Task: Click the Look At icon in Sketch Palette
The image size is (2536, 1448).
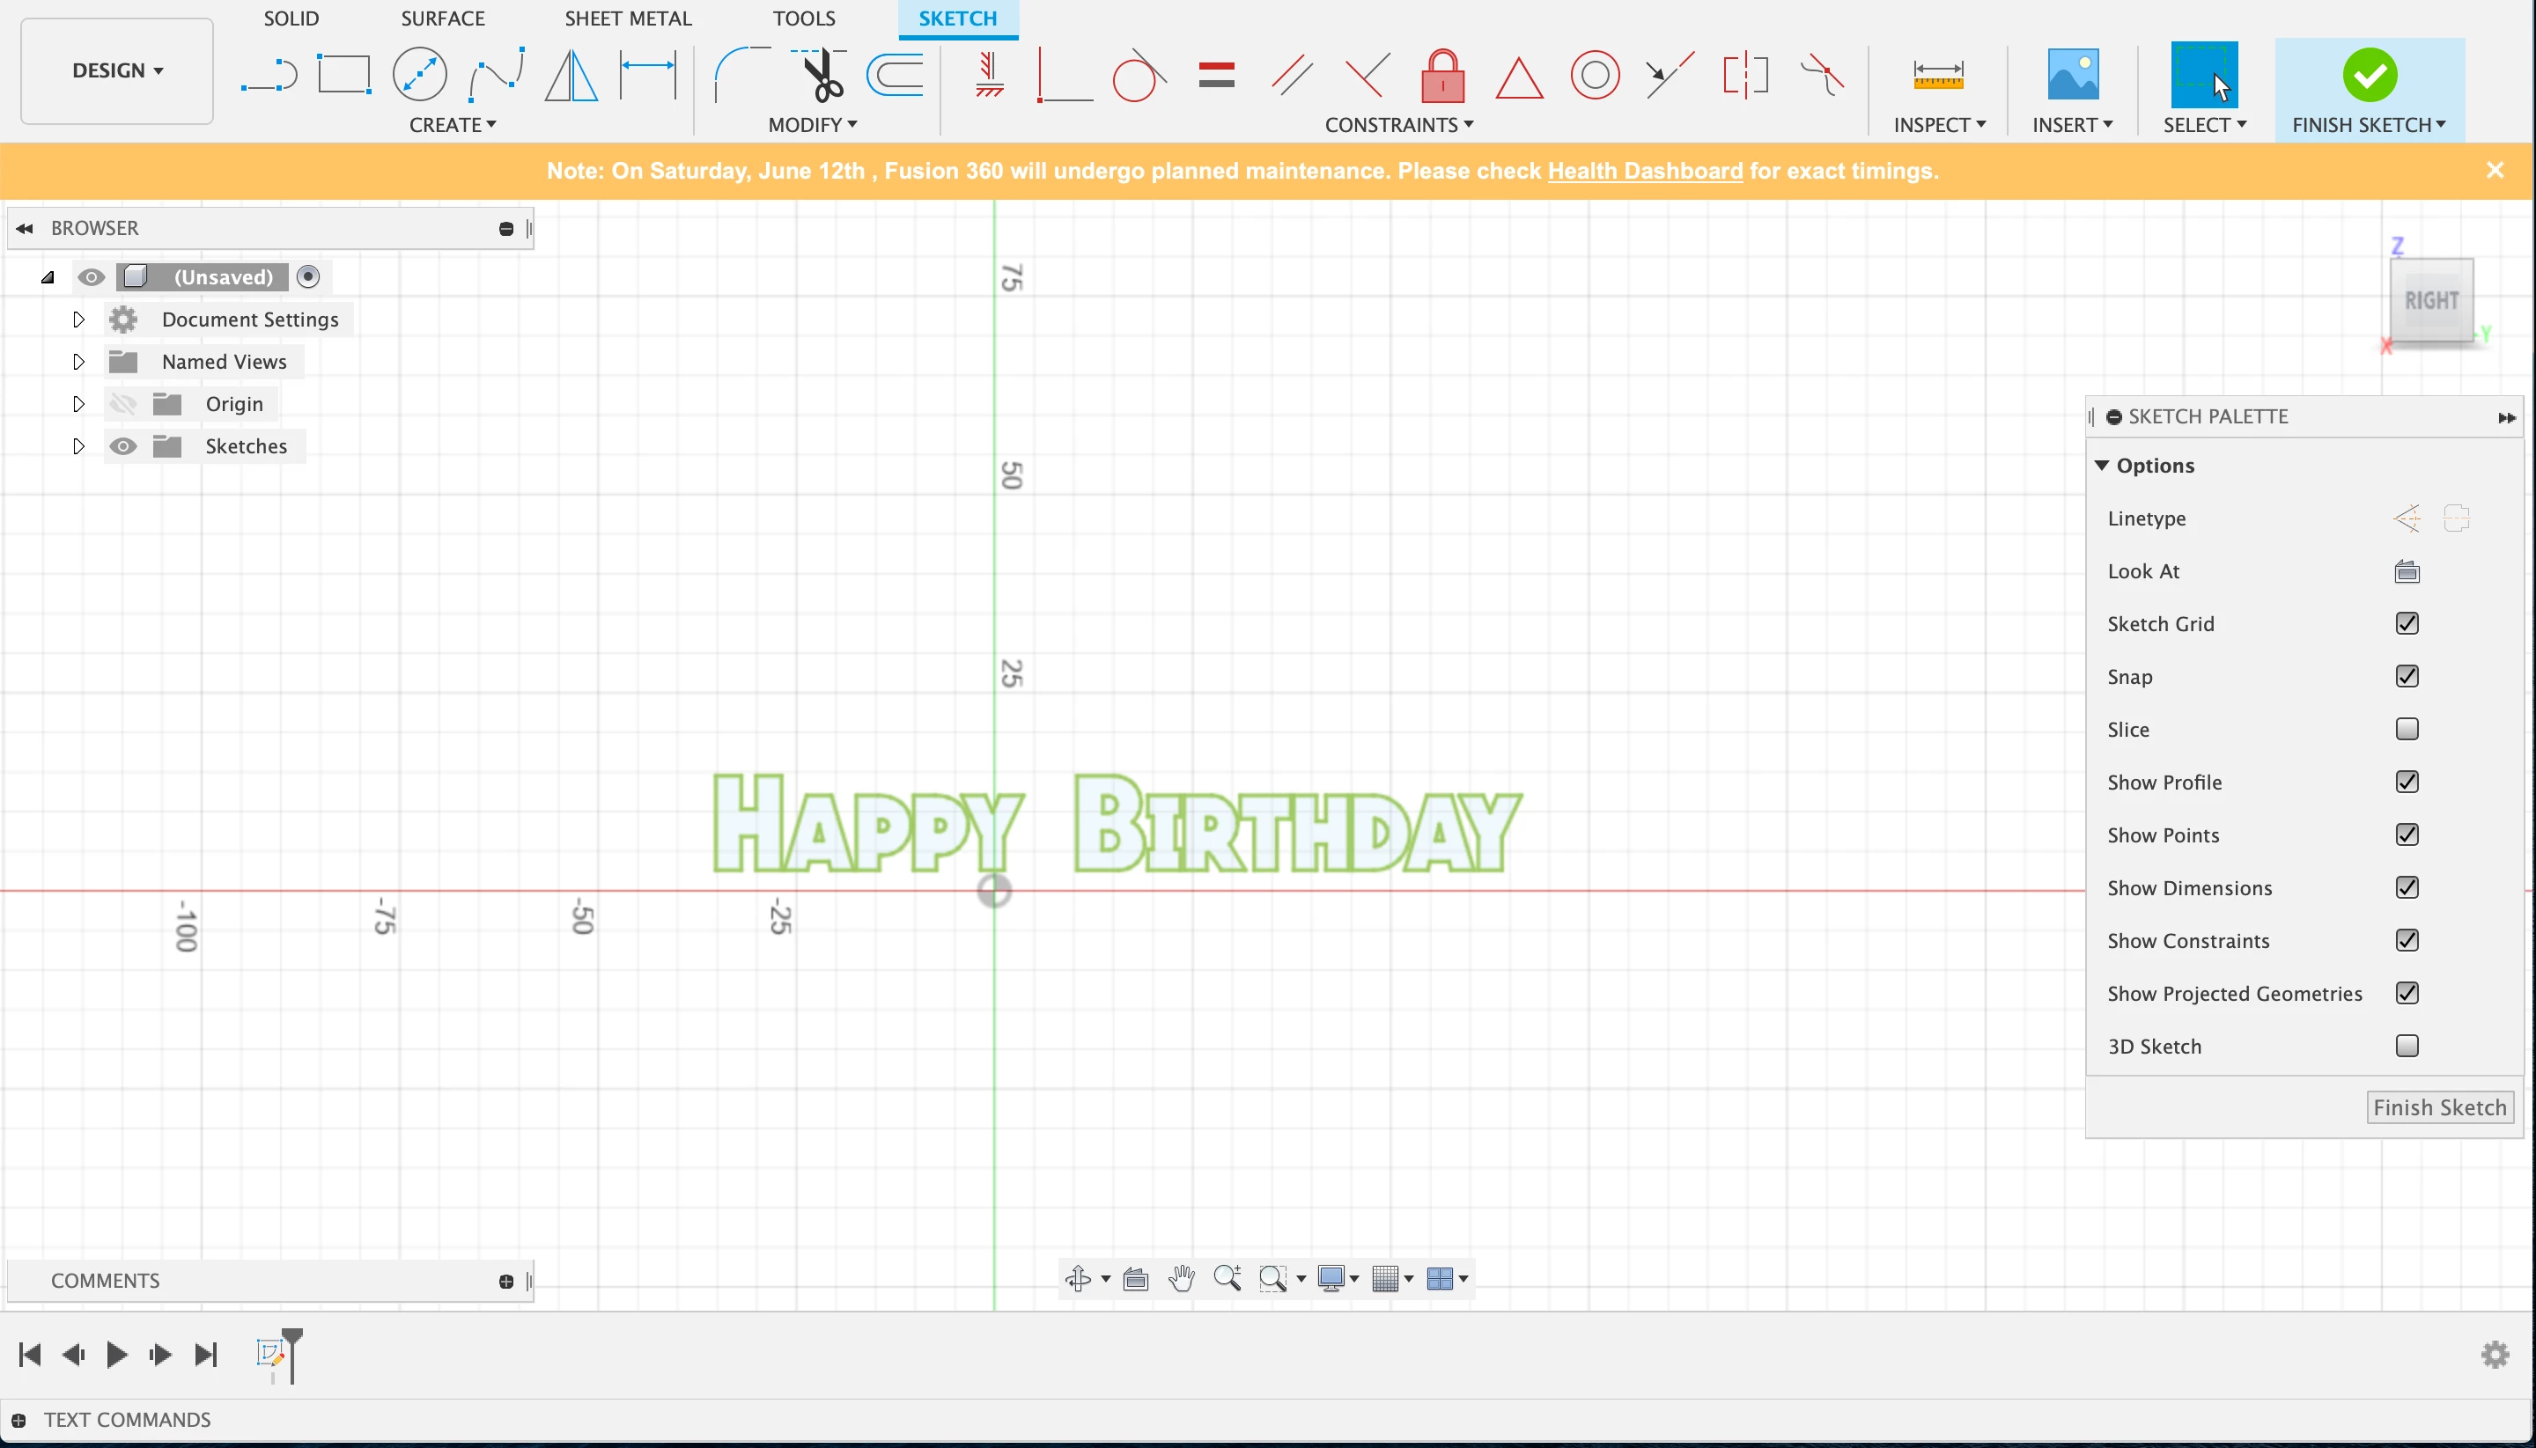Action: tap(2406, 572)
